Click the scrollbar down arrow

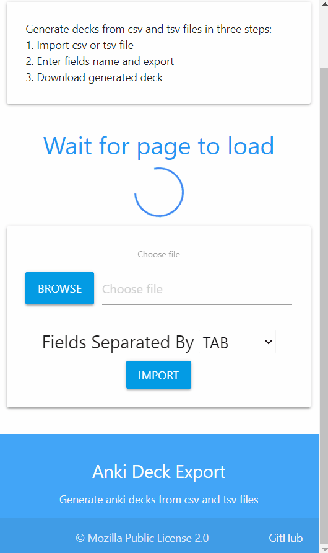coord(324,549)
